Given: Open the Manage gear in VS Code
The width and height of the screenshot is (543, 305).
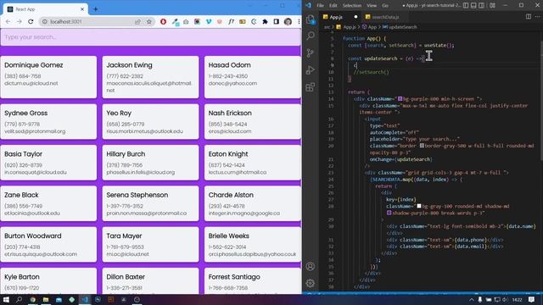Looking at the screenshot, I should [311, 283].
